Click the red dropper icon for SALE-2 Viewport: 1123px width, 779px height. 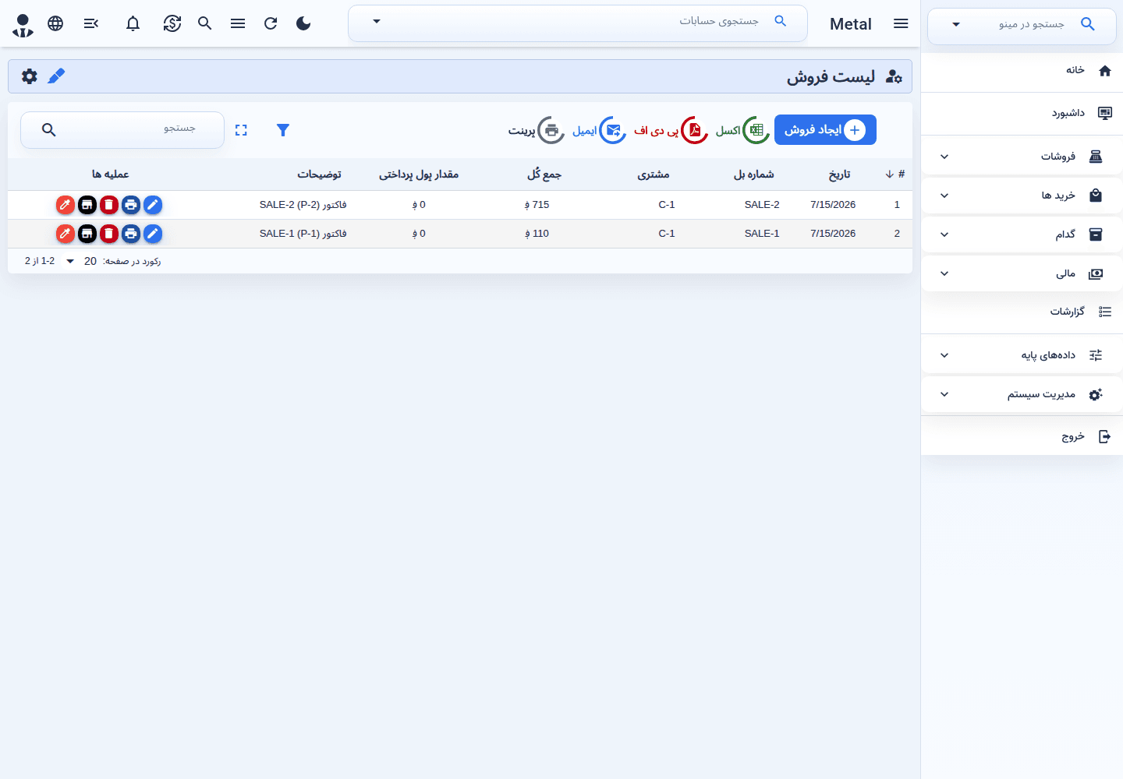click(x=66, y=205)
